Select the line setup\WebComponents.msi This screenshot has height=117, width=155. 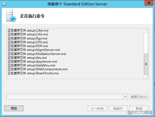(38, 69)
